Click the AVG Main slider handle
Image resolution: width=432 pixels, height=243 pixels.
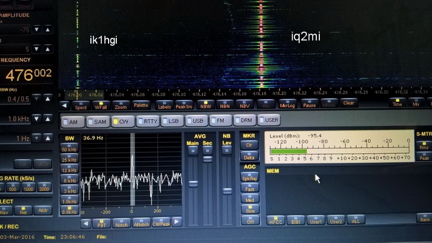pos(193,183)
